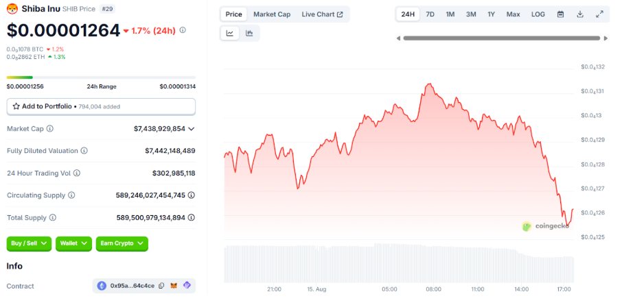635x303 pixels.
Task: Click the Shiba Inu coin logo
Action: pos(12,8)
